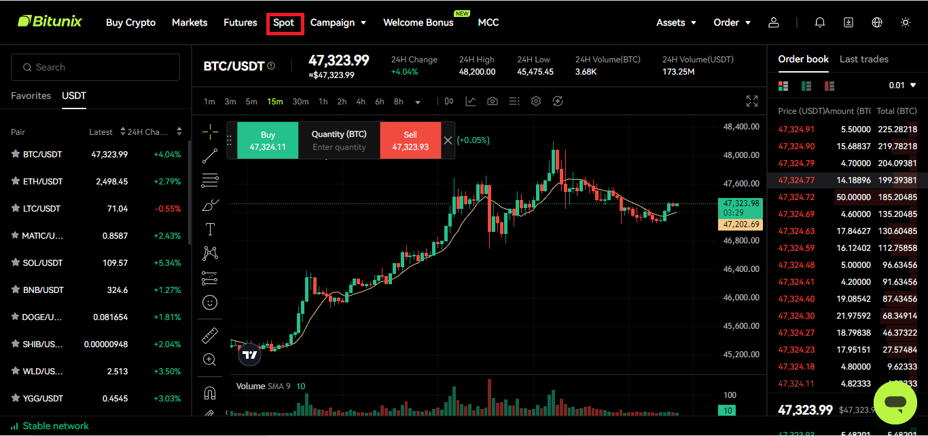Toggle favorite star for BNB/USDT
Image resolution: width=928 pixels, height=436 pixels.
pyautogui.click(x=15, y=290)
